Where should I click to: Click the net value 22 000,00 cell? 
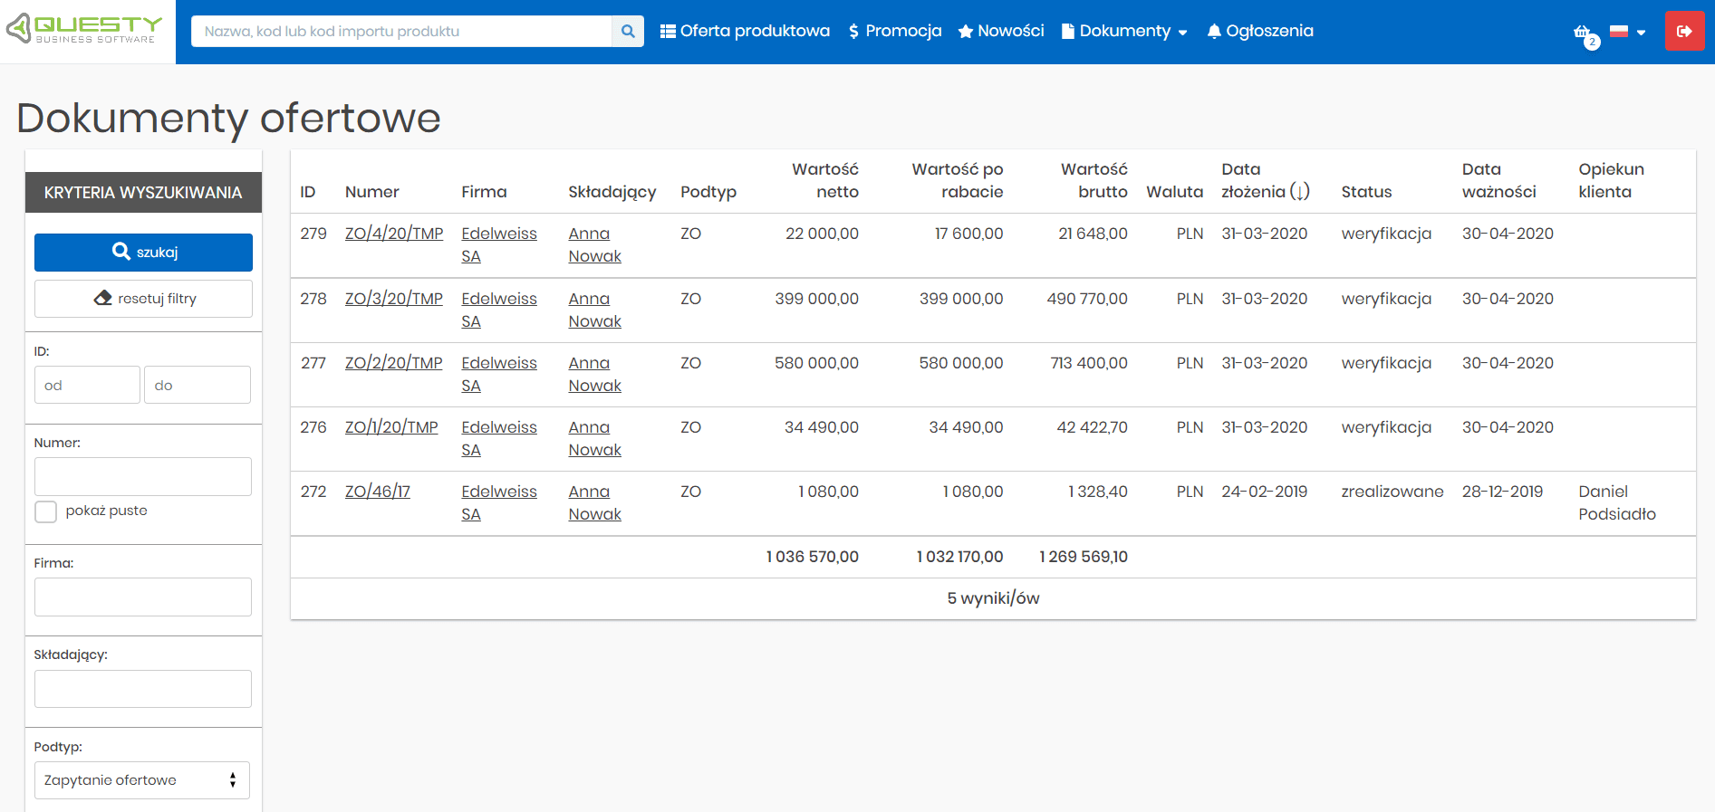(822, 234)
